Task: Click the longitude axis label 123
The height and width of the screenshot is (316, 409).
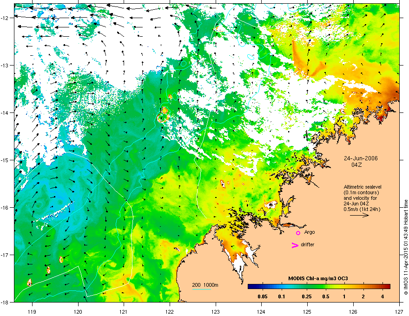Action: (216, 311)
